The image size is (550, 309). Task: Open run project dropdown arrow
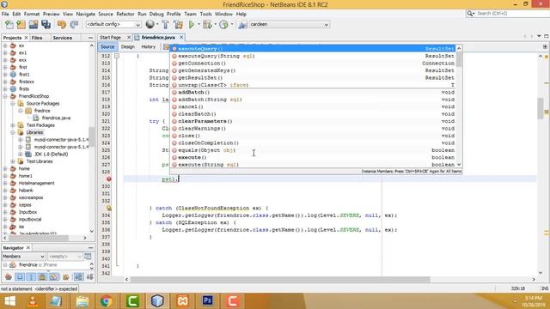199,25
